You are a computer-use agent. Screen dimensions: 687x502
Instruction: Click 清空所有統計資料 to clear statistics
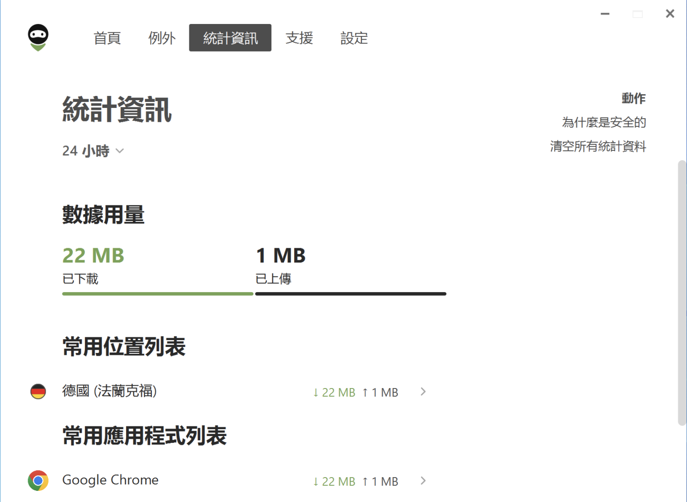click(x=598, y=146)
